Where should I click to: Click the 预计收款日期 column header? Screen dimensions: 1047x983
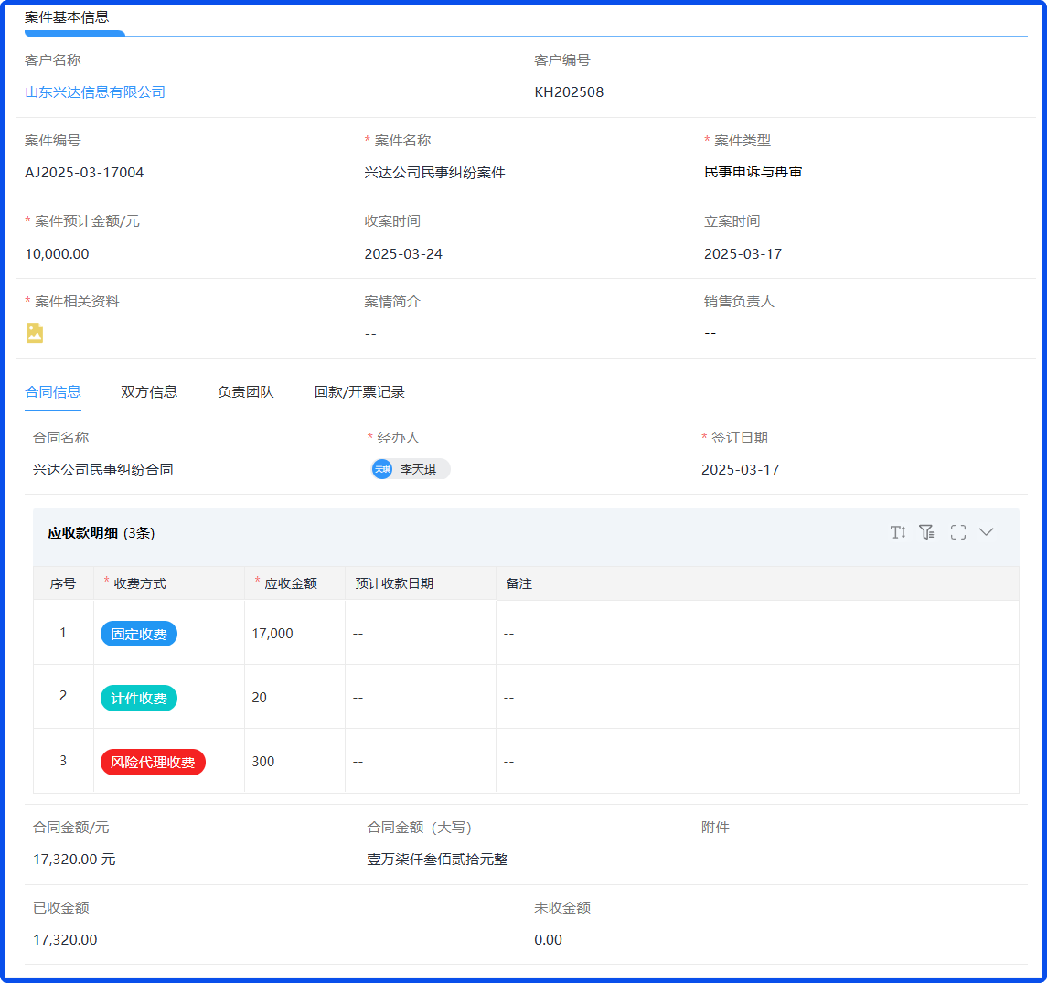(394, 583)
